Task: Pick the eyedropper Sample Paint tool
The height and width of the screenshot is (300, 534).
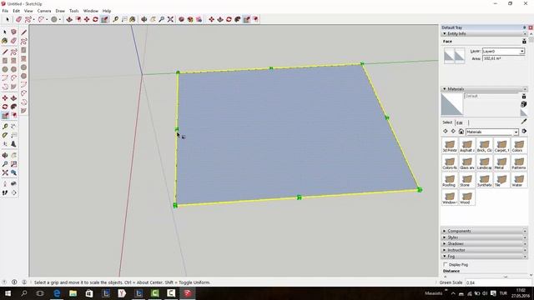Action: point(524,122)
